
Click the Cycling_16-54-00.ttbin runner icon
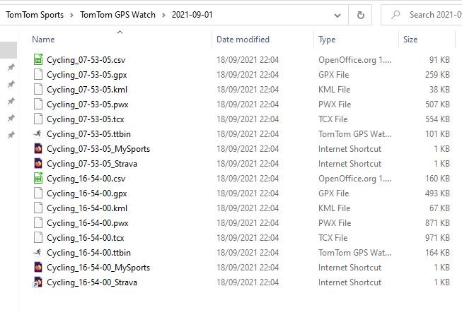[38, 253]
